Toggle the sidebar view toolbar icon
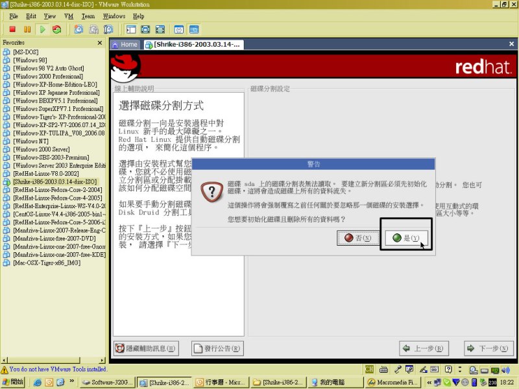 (x=131, y=29)
